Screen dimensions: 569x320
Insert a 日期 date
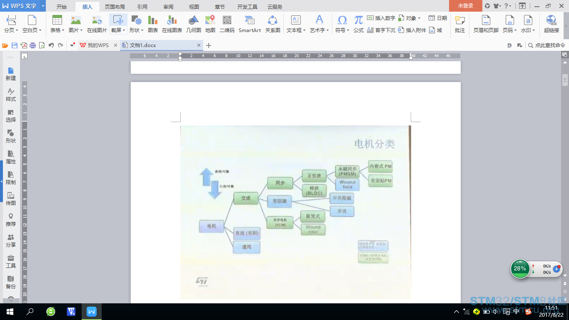point(438,18)
